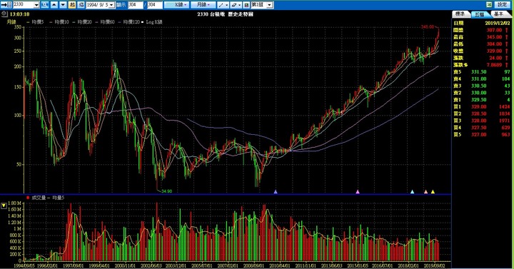
Task: Click the yellow down-triangle volume panel toggle
Action: [x=4, y=205]
